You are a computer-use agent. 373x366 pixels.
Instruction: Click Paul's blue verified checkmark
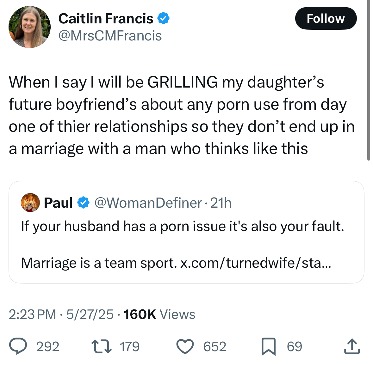[83, 203]
